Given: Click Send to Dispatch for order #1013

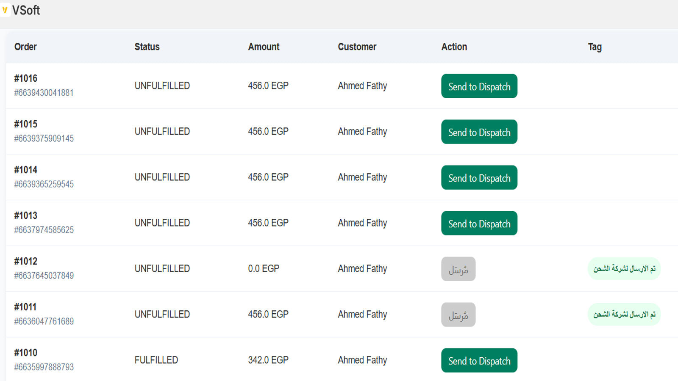Looking at the screenshot, I should 479,223.
